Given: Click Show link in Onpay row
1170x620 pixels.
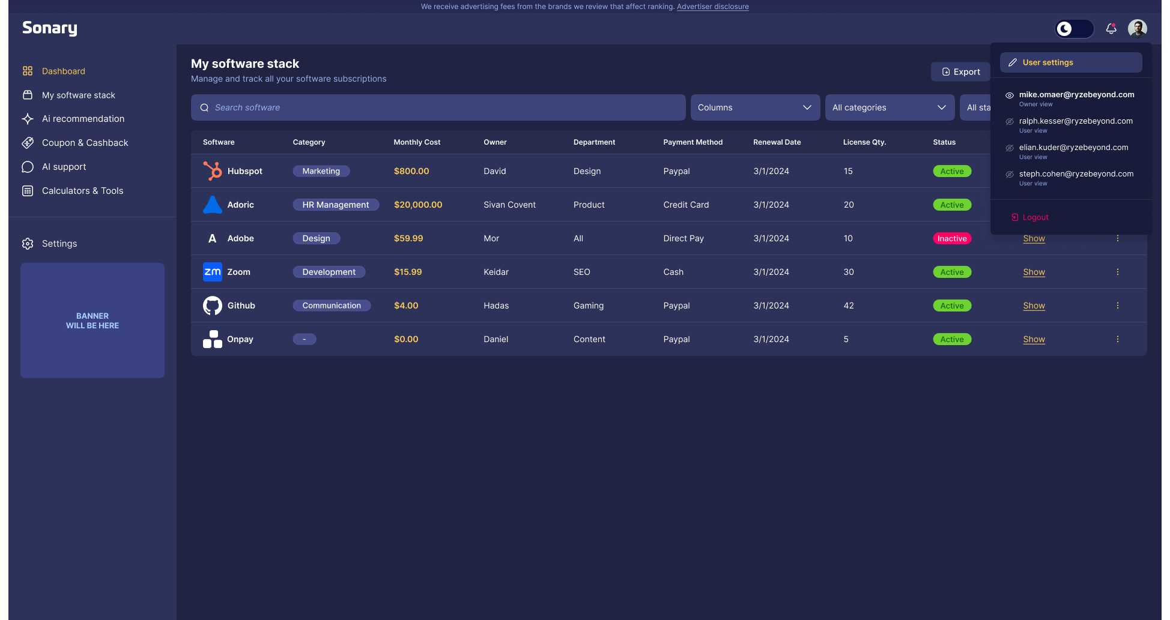Looking at the screenshot, I should coord(1034,339).
